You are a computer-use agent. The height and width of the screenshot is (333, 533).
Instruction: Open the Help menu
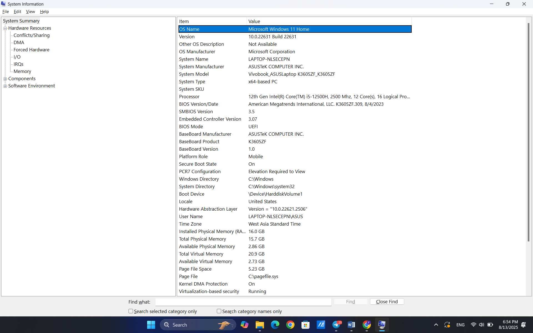click(44, 12)
